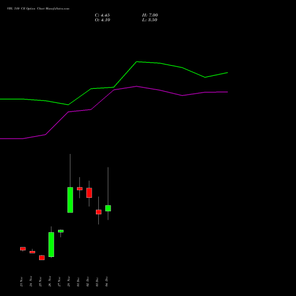The image size is (296, 296).
Task: Click the tall green candlestick above 26 Nov
Action: (x=52, y=244)
